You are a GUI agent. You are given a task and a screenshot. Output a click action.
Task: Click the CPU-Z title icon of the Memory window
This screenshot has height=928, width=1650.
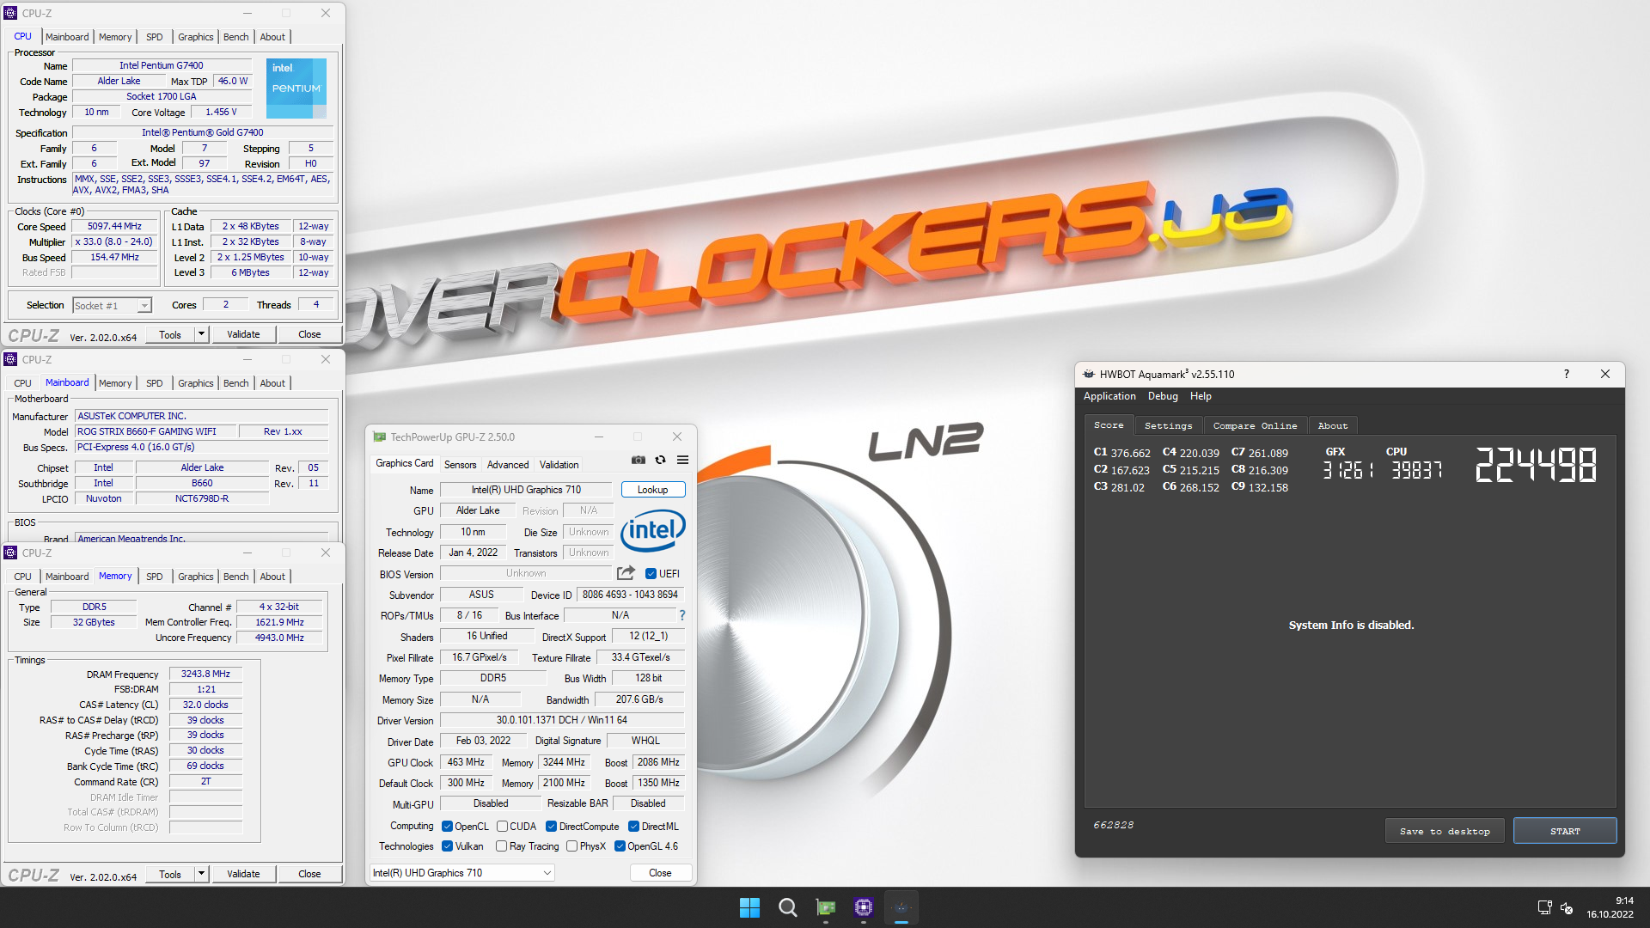click(x=11, y=553)
